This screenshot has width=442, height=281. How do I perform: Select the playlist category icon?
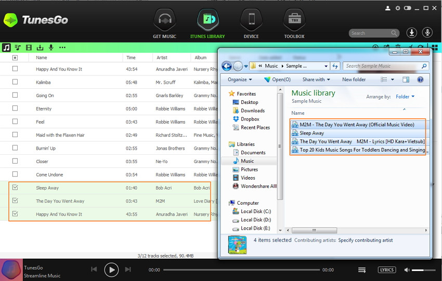click(x=18, y=47)
